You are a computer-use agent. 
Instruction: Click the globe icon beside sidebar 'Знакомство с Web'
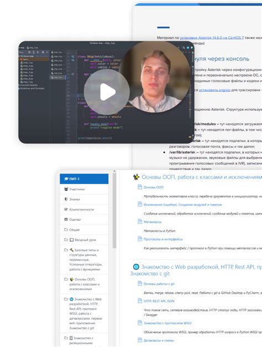click(71, 299)
